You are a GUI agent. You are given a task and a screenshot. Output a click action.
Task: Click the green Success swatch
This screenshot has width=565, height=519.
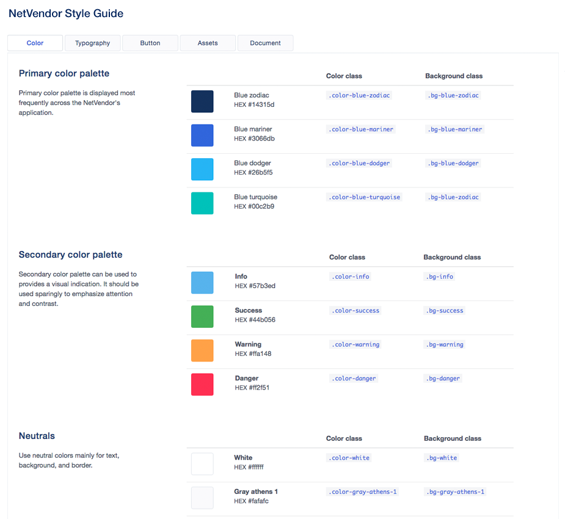point(202,317)
